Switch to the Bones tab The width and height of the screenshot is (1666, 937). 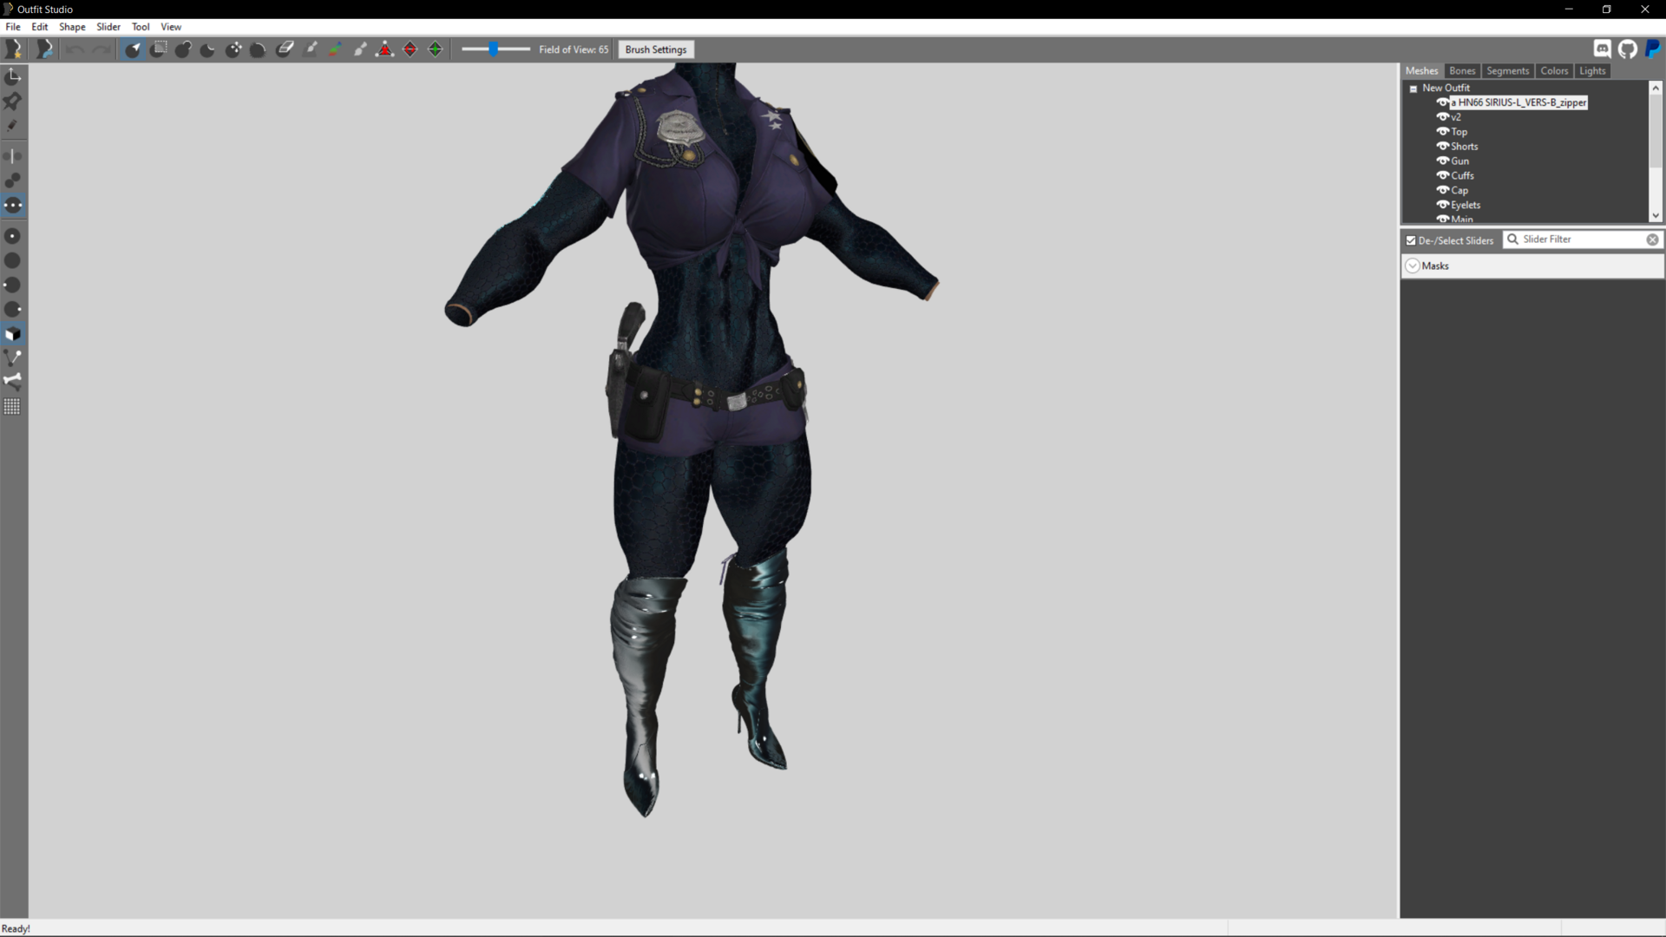coord(1462,71)
